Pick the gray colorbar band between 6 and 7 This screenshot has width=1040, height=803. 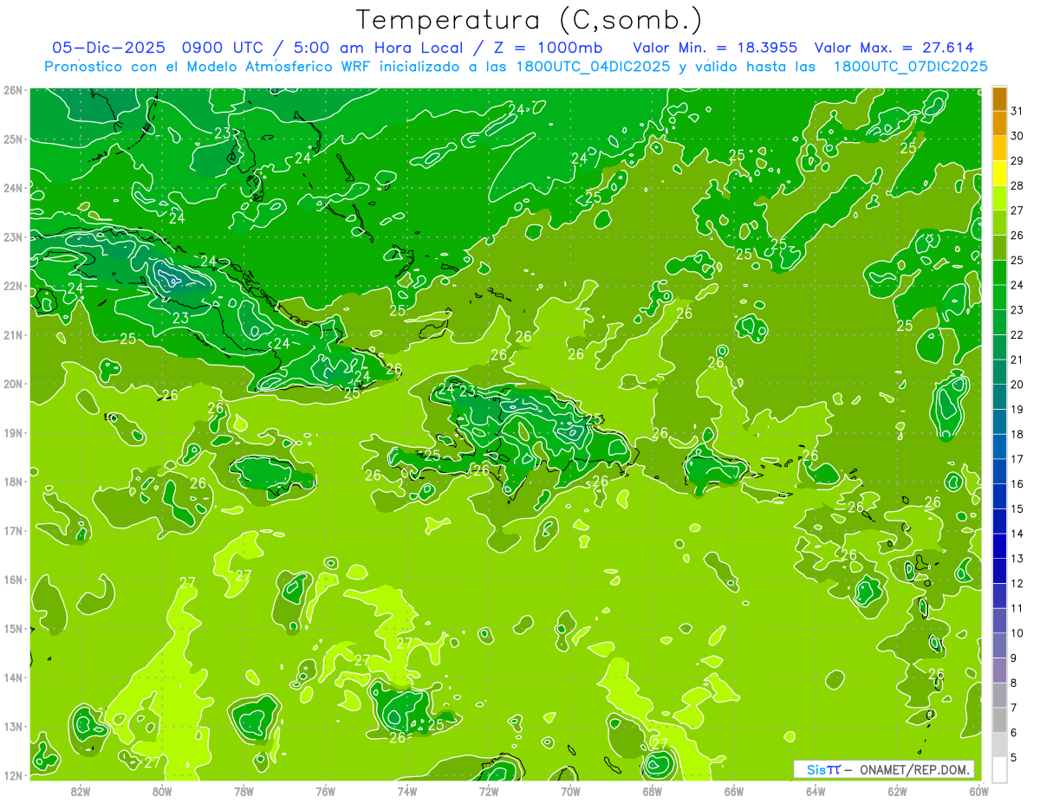[999, 720]
